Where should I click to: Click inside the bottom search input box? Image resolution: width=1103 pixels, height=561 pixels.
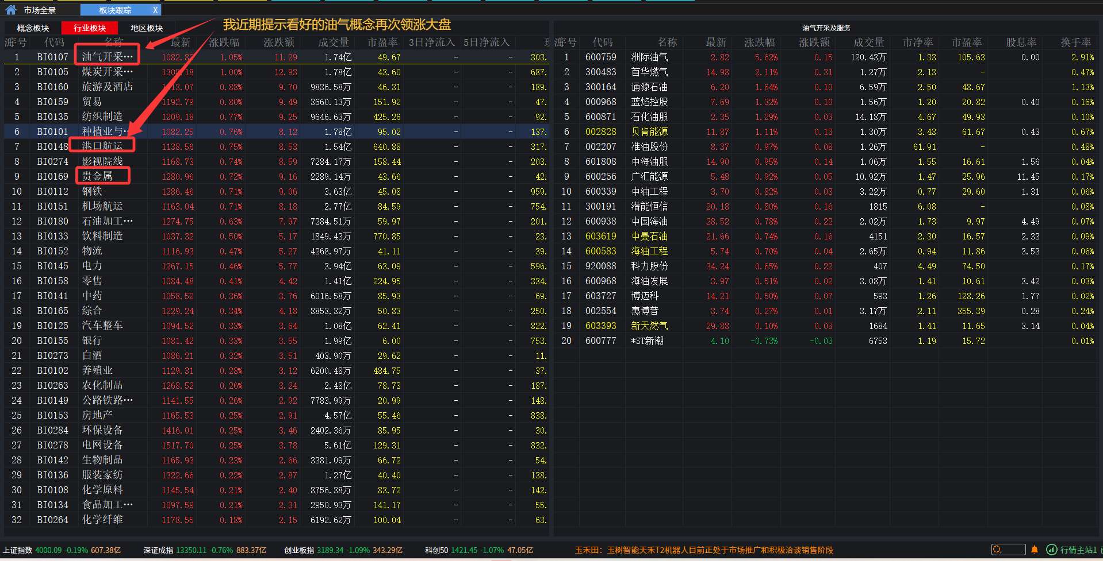tap(1012, 550)
